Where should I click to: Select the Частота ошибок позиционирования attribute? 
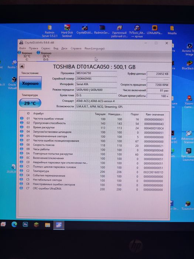tap(56, 141)
